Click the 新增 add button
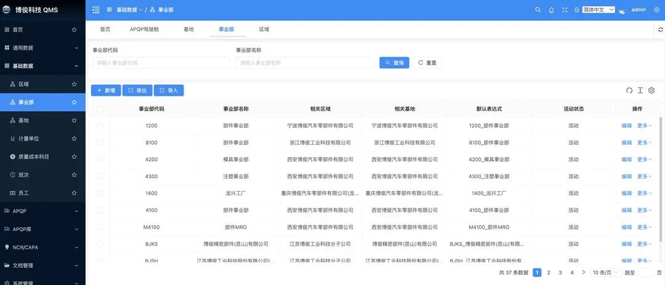Viewport: 665px width, 285px height. pos(106,90)
